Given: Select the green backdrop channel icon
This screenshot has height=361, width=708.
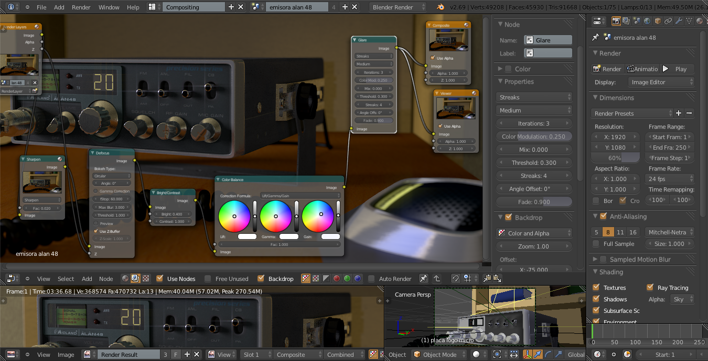Looking at the screenshot, I should point(347,279).
